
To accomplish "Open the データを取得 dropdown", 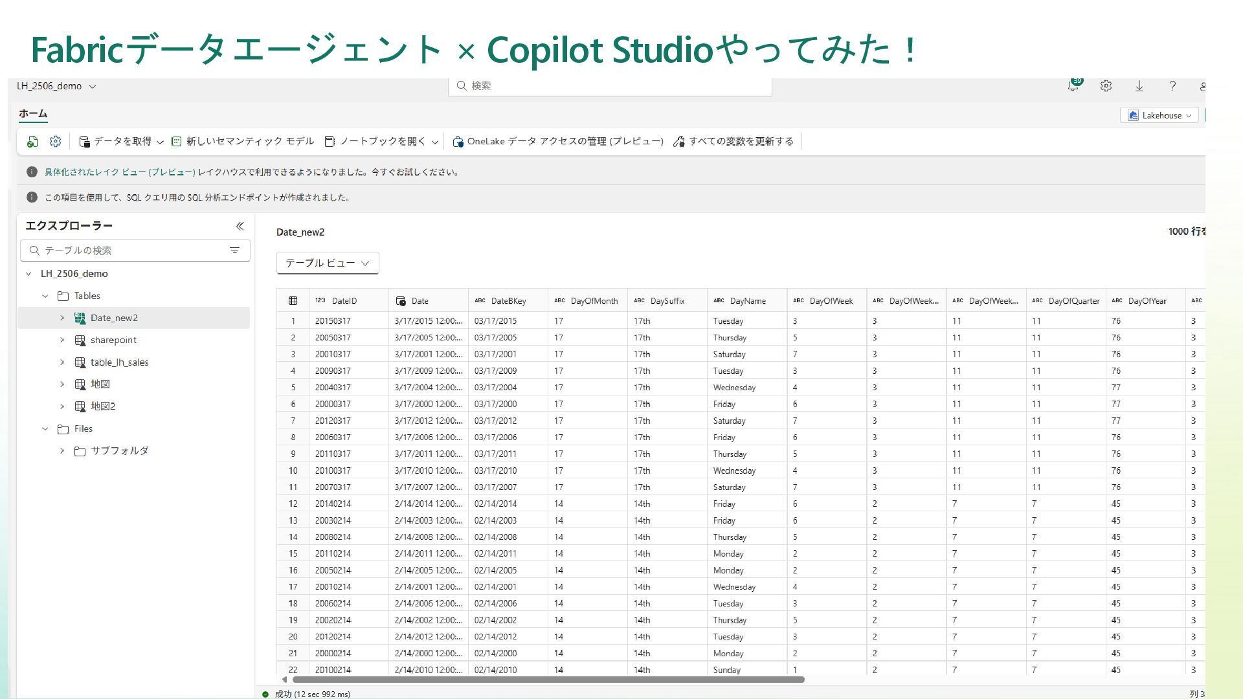I will (121, 141).
